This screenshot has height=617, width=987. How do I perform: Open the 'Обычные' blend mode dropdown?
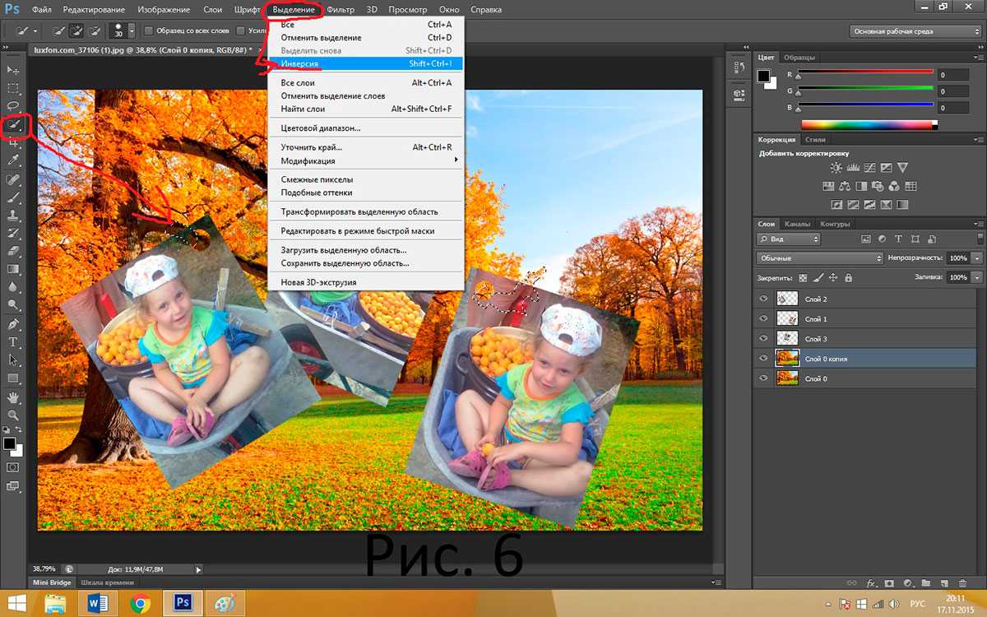pyautogui.click(x=819, y=258)
